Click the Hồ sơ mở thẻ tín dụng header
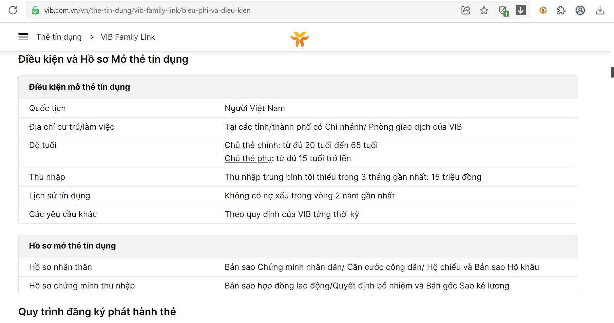Screen dimensions: 614x323 pyautogui.click(x=72, y=246)
